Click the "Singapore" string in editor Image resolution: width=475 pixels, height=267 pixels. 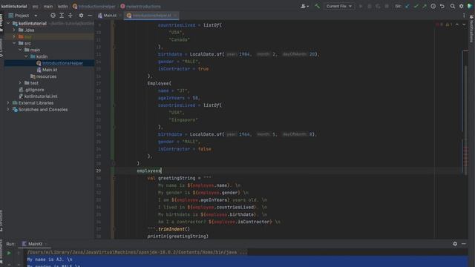tap(183, 120)
